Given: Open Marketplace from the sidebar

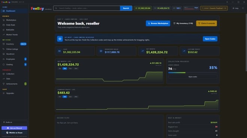Looking at the screenshot, I should 14,20.
